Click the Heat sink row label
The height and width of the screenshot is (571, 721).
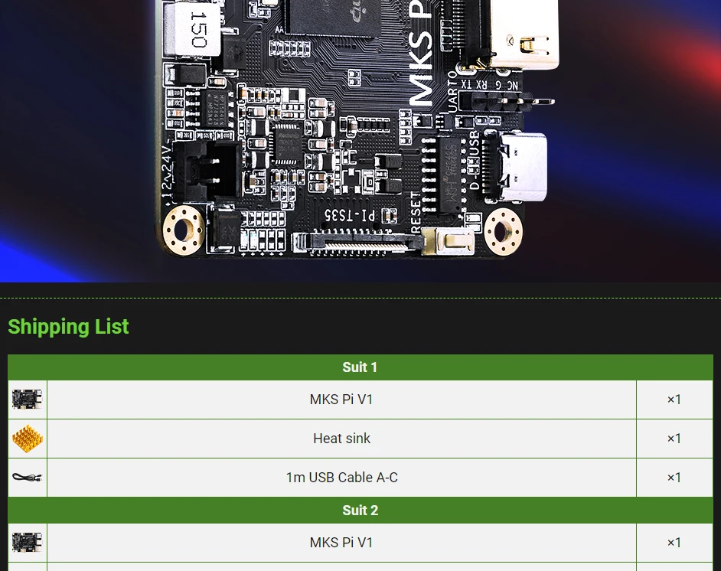(x=341, y=438)
